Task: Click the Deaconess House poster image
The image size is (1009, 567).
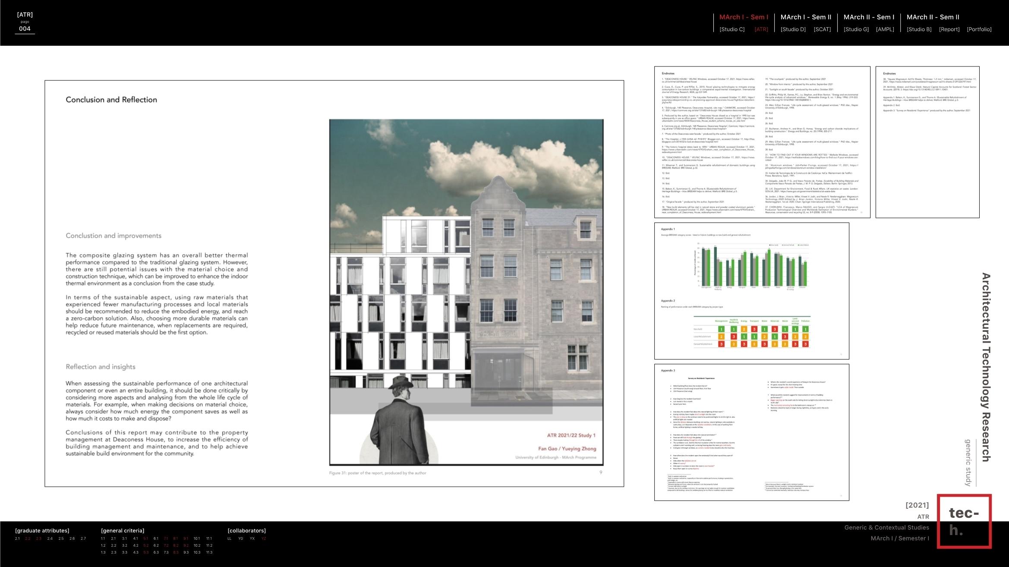Action: click(x=466, y=292)
